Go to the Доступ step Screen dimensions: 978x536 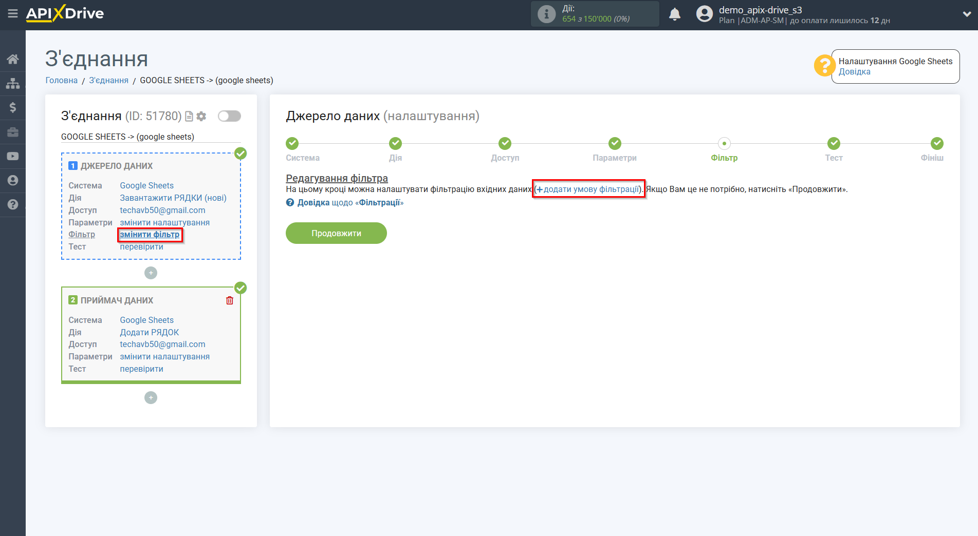pyautogui.click(x=505, y=144)
